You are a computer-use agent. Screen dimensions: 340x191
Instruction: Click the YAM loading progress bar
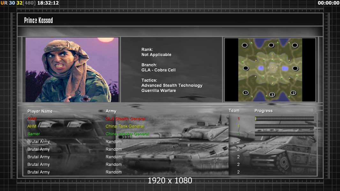click(284, 118)
